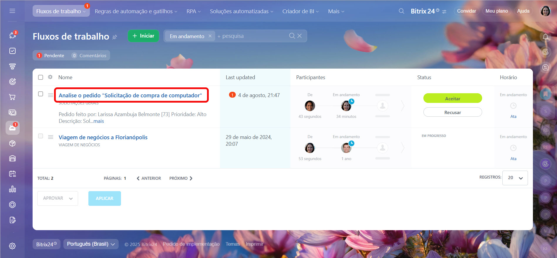This screenshot has width=557, height=258.
Task: Open the row actions menu for Viagem de negócios
Action: click(51, 137)
